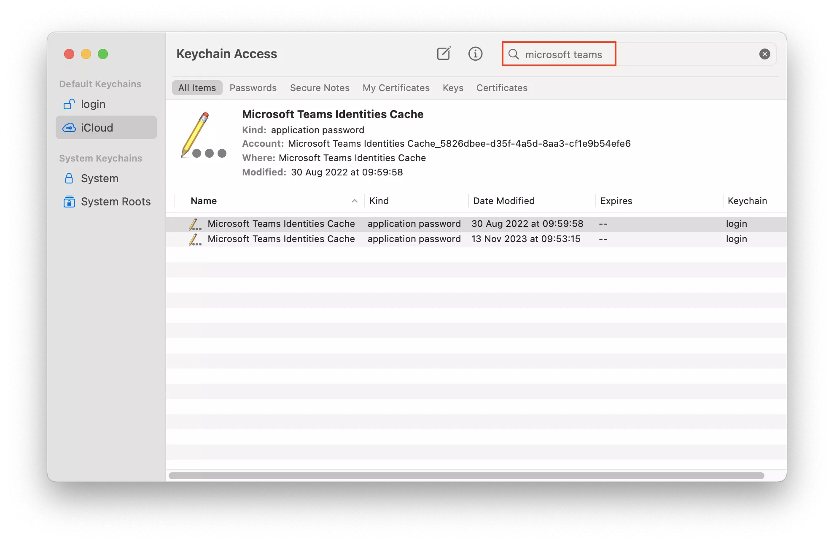
Task: Click the info (i) toolbar icon
Action: [475, 54]
